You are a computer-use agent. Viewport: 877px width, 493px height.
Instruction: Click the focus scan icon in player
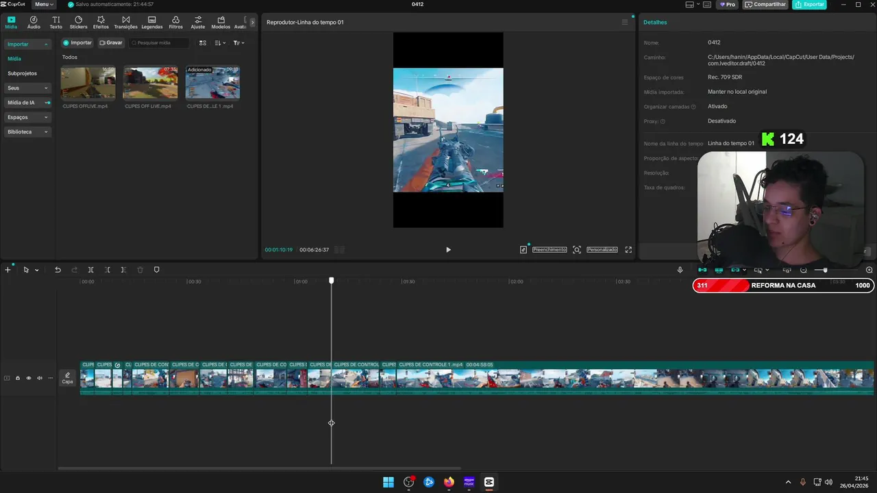click(x=577, y=250)
